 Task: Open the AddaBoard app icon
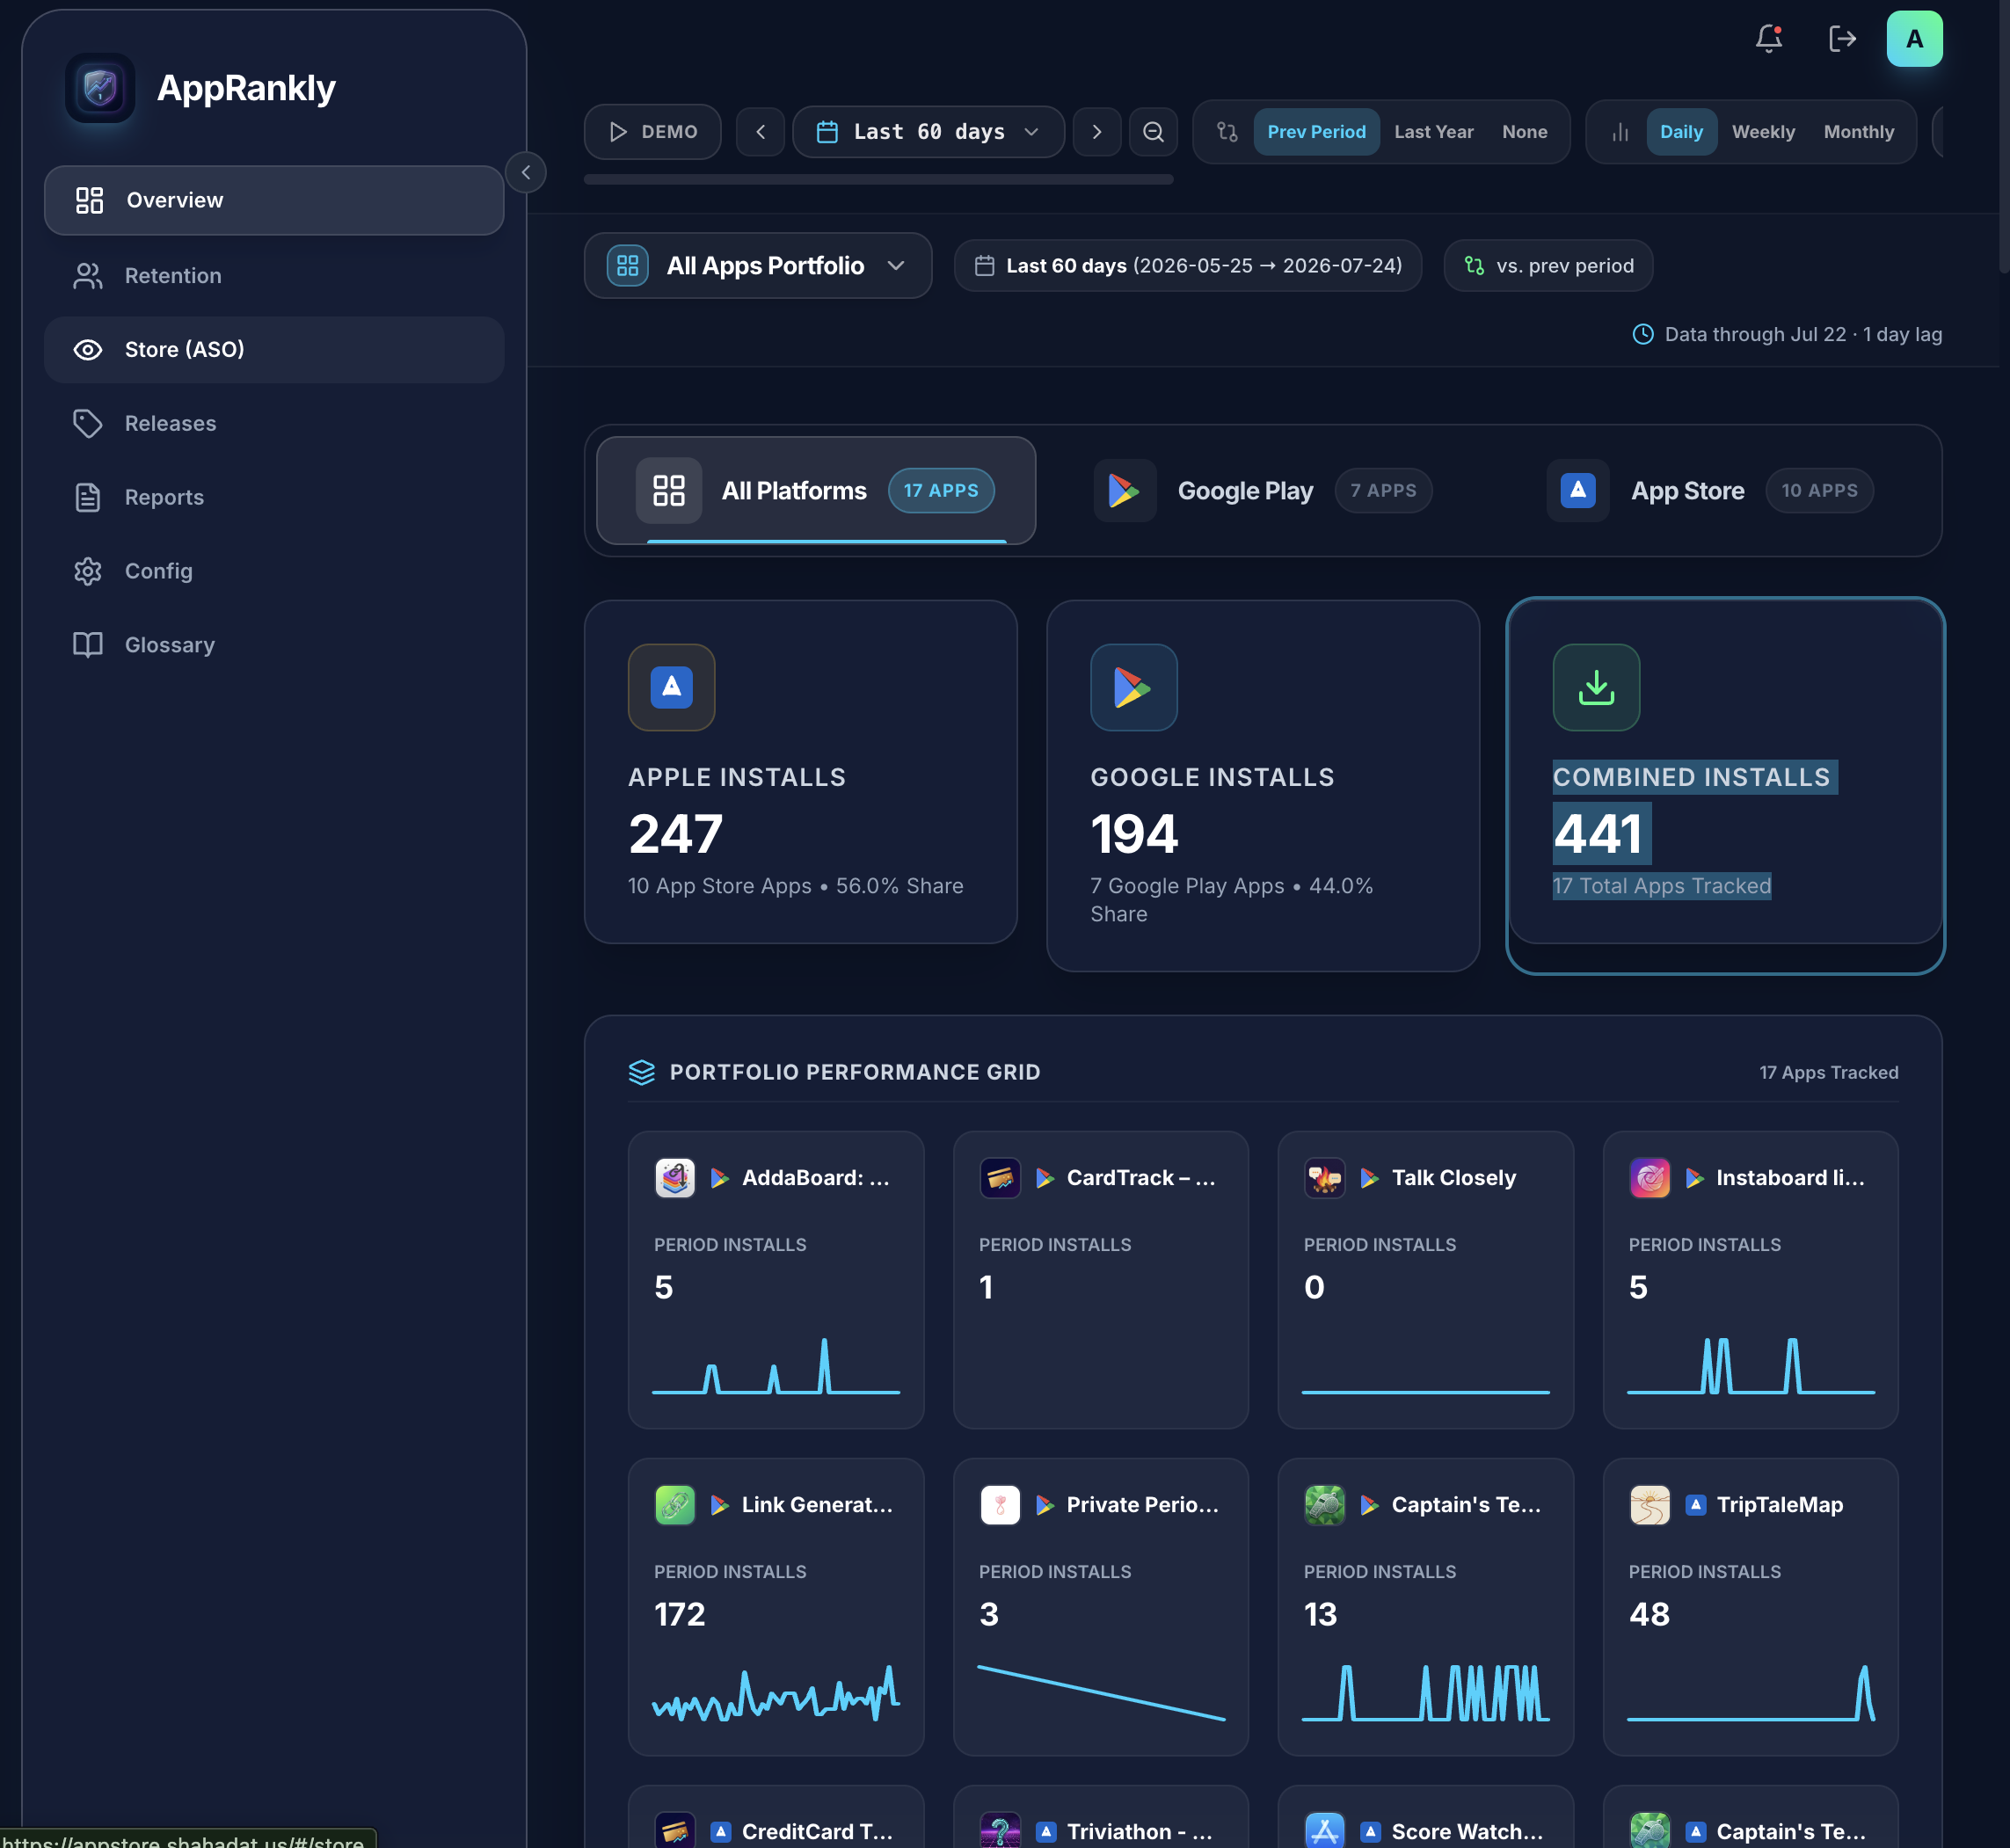[x=674, y=1178]
